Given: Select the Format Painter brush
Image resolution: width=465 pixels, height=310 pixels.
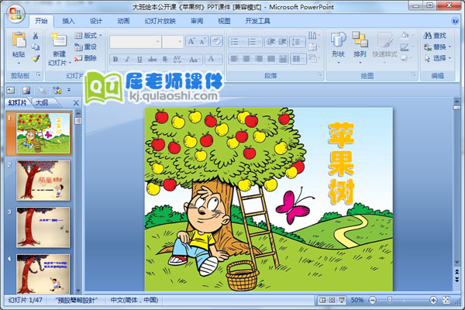Looking at the screenshot, I should [x=36, y=58].
